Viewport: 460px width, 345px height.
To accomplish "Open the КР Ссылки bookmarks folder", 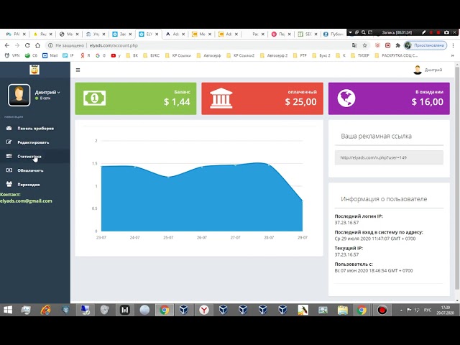I will click(x=178, y=55).
